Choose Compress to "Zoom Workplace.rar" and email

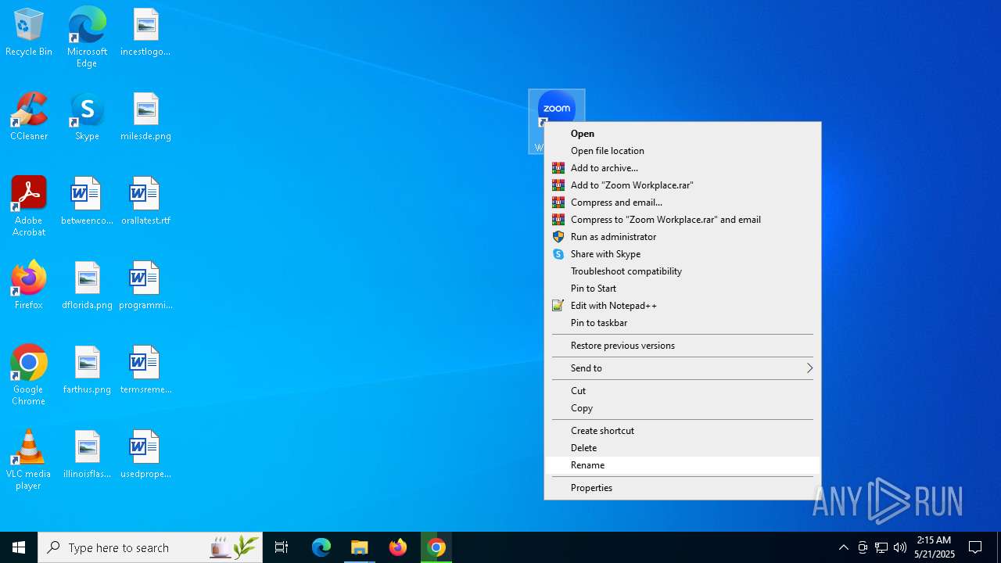pyautogui.click(x=683, y=220)
